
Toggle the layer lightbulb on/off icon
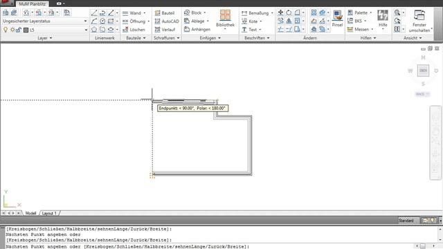pyautogui.click(x=6, y=30)
